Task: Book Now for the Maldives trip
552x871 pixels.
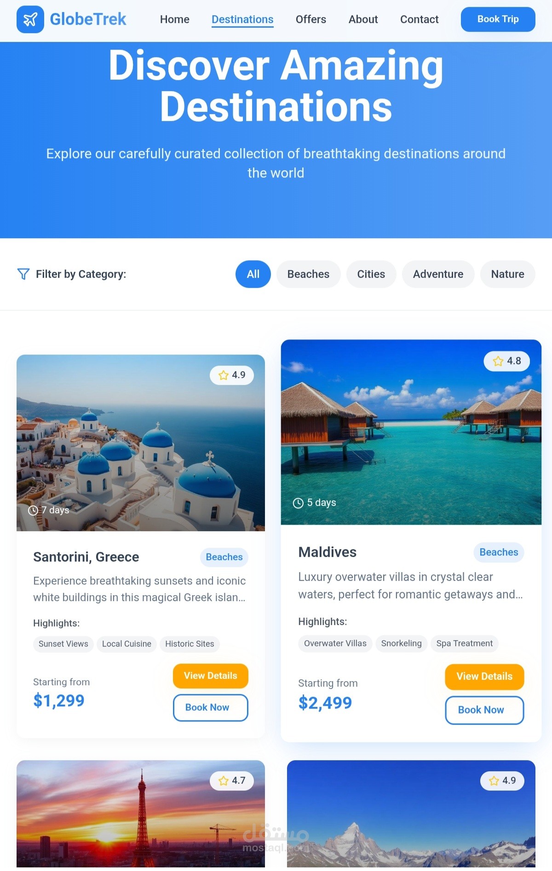Action: pyautogui.click(x=484, y=710)
